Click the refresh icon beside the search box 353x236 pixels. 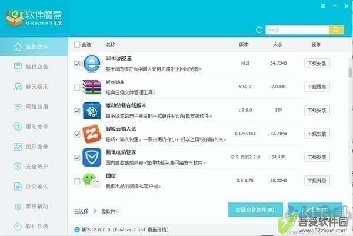(259, 30)
